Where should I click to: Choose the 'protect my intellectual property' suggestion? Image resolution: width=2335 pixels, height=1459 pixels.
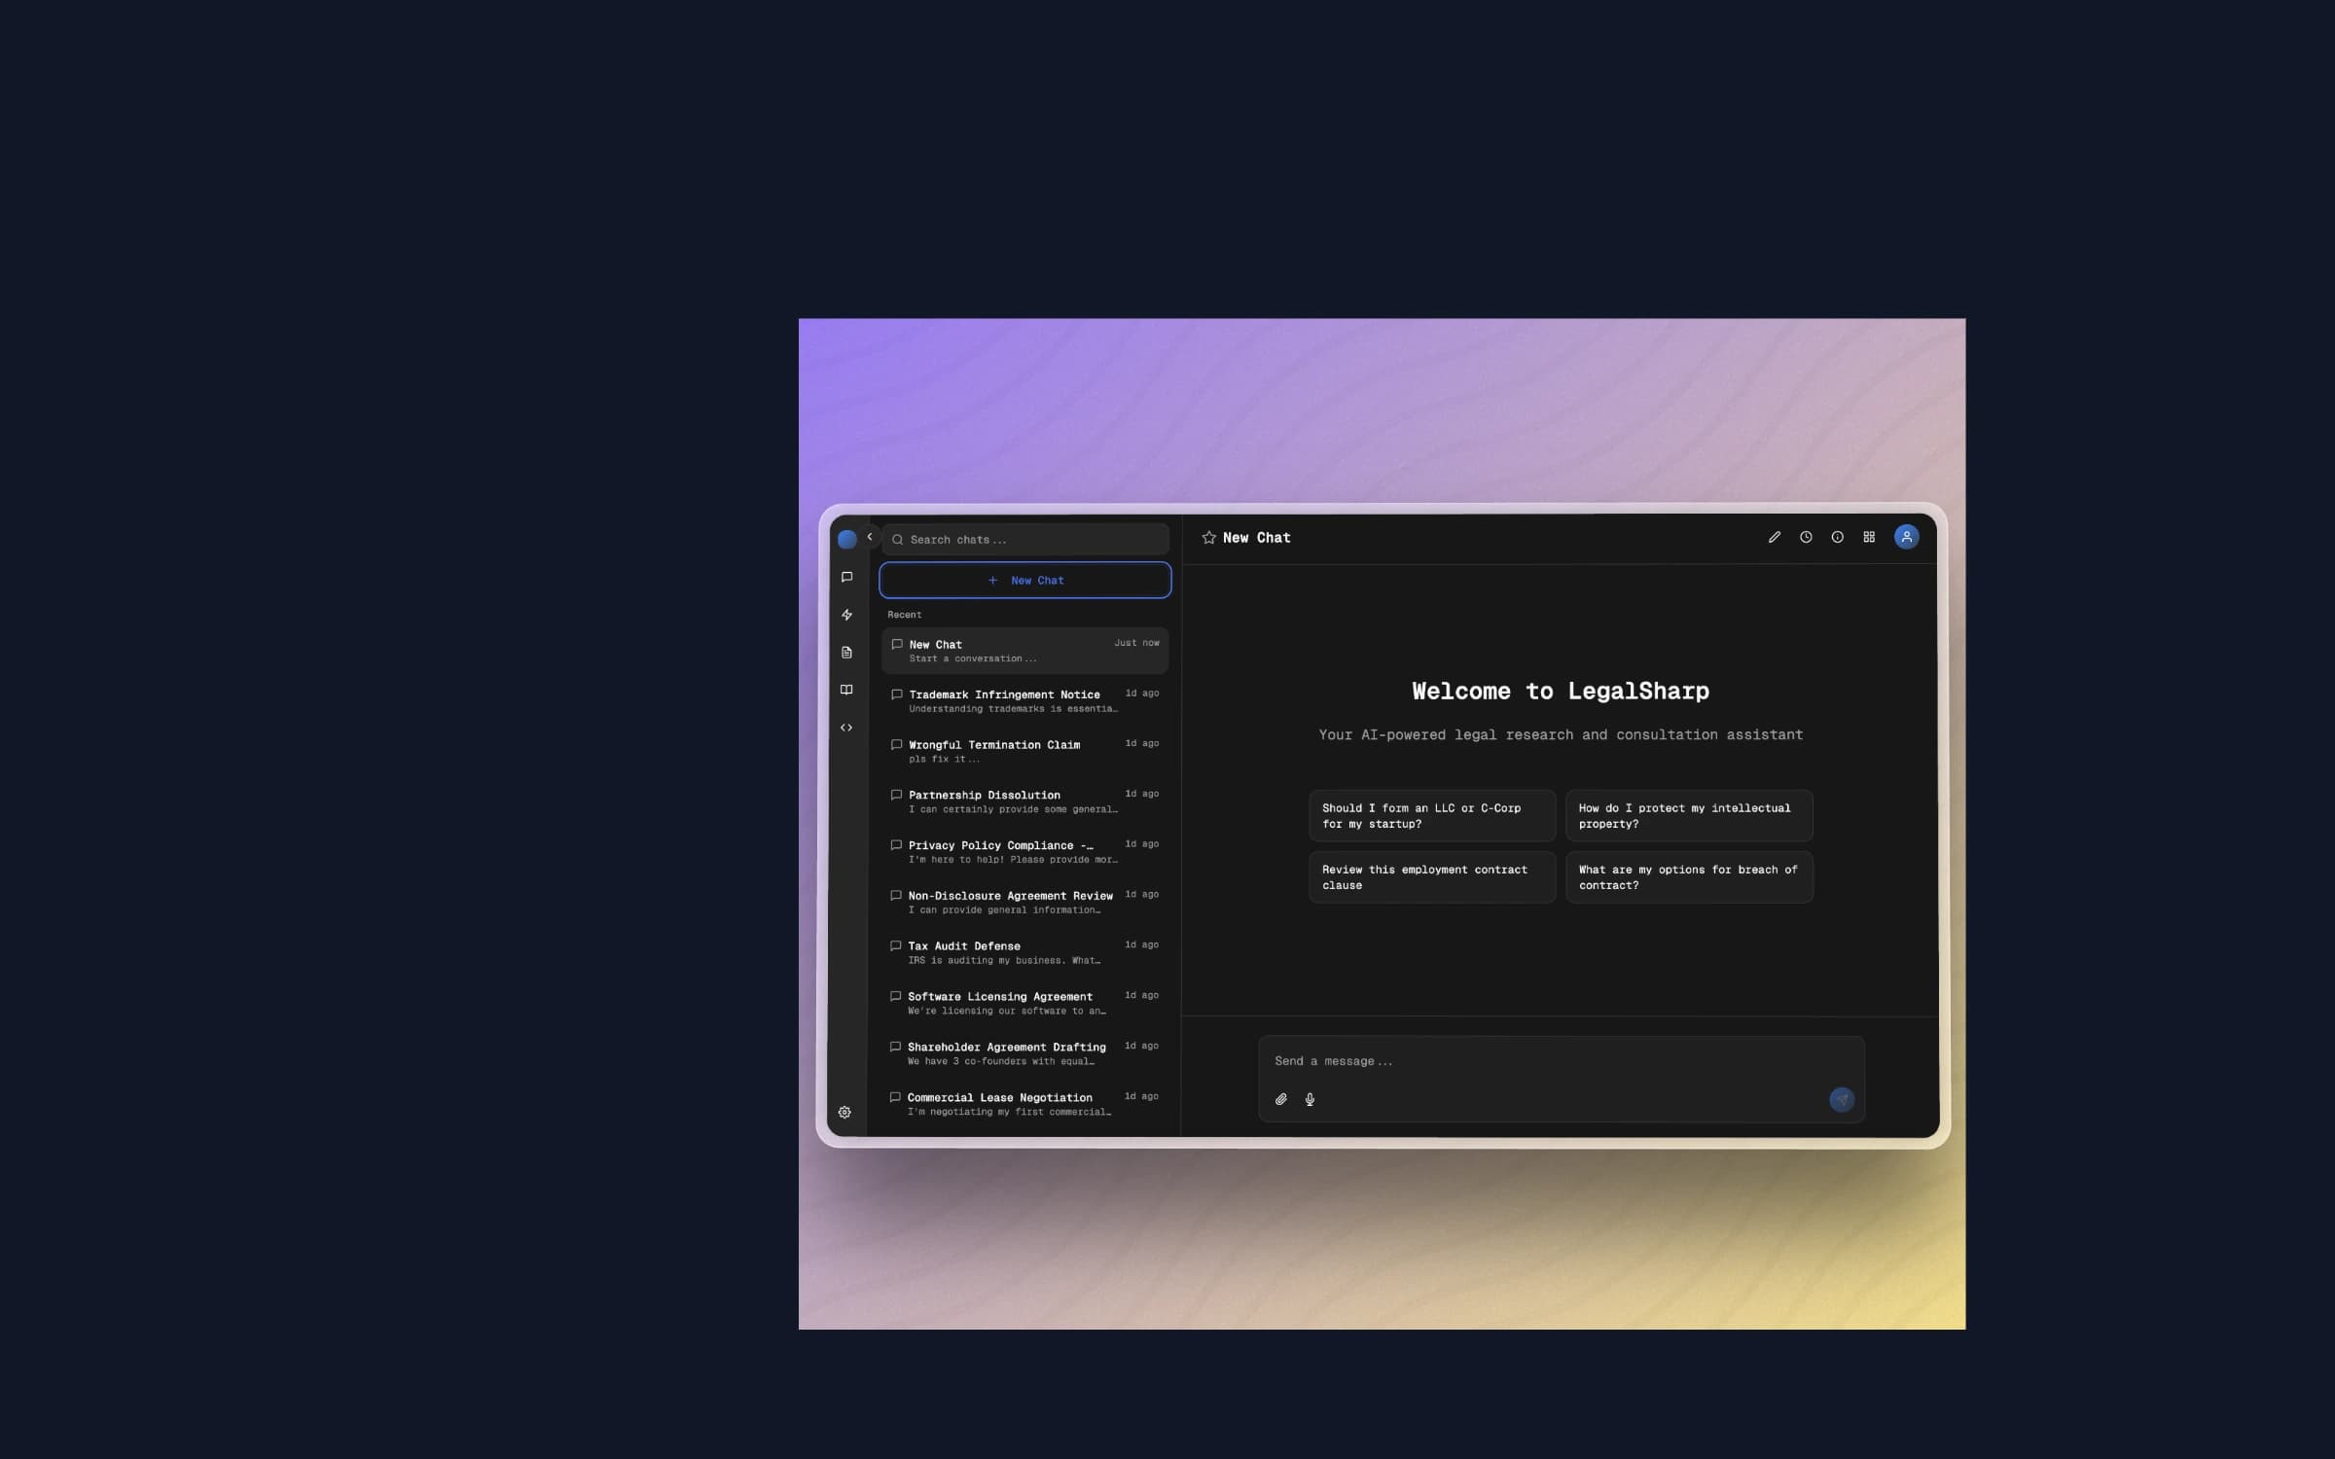point(1689,816)
